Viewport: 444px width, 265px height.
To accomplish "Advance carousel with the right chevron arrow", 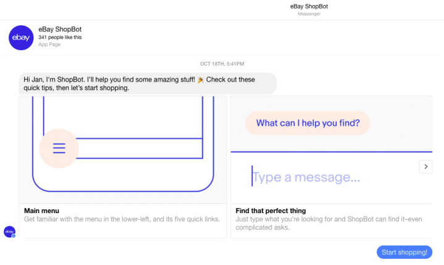I will point(425,167).
